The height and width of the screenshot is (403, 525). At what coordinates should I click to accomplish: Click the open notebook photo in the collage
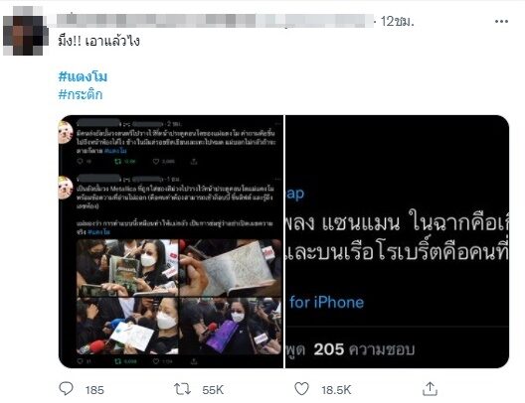point(230,268)
